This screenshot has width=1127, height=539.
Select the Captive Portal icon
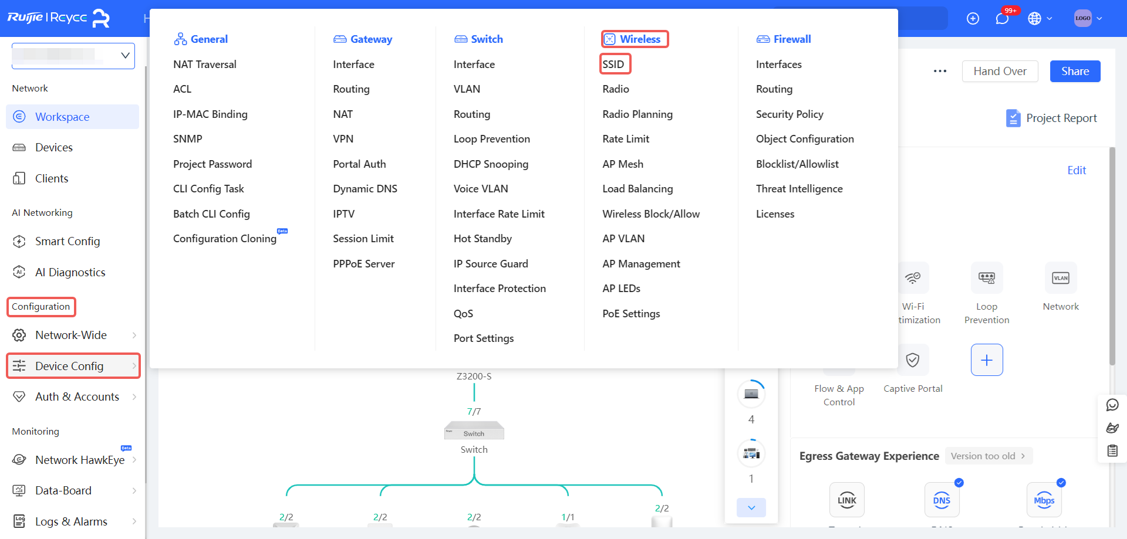912,360
